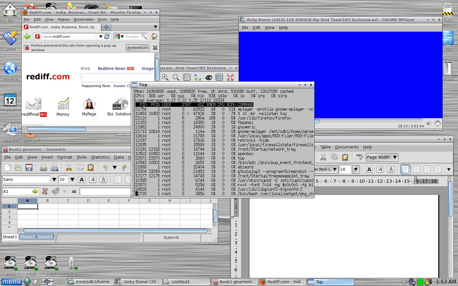Open rediffmail NG icon on page

[34, 107]
